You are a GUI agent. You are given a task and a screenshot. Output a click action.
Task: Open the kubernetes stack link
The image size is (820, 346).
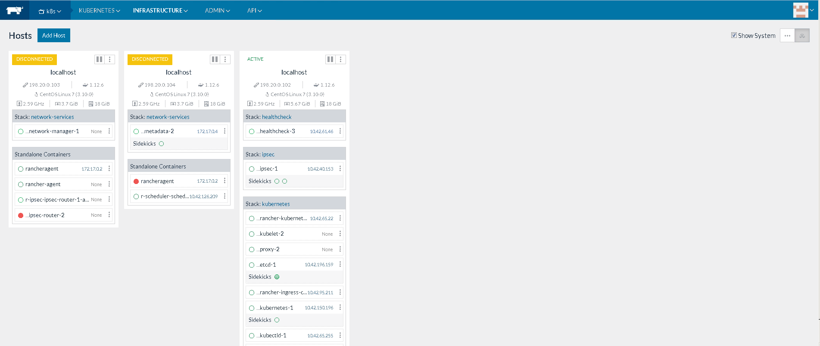tap(276, 204)
